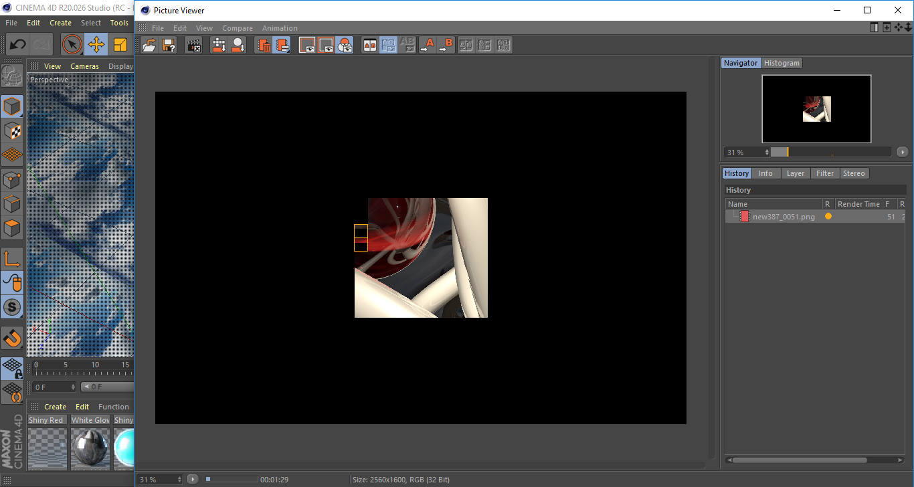
Task: Select new387_0051.png in History list
Action: click(x=784, y=217)
